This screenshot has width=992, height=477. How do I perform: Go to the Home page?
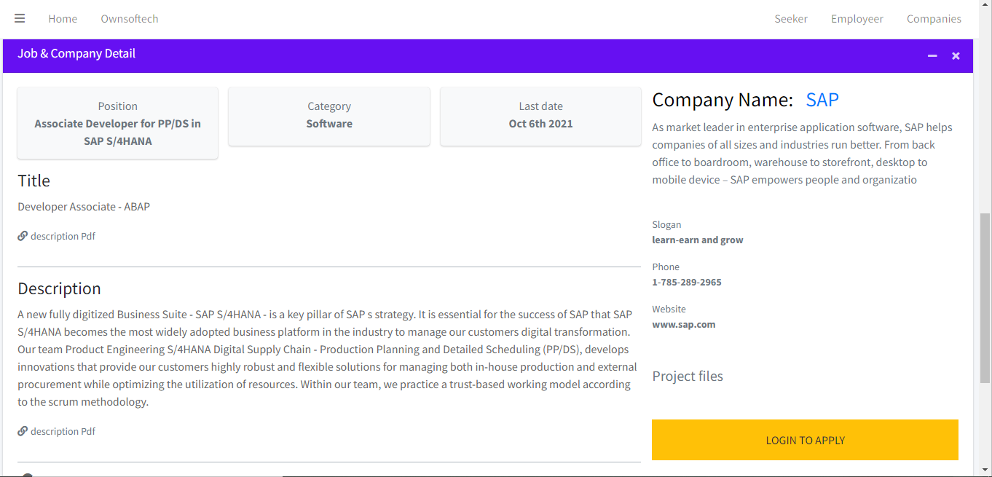point(63,19)
